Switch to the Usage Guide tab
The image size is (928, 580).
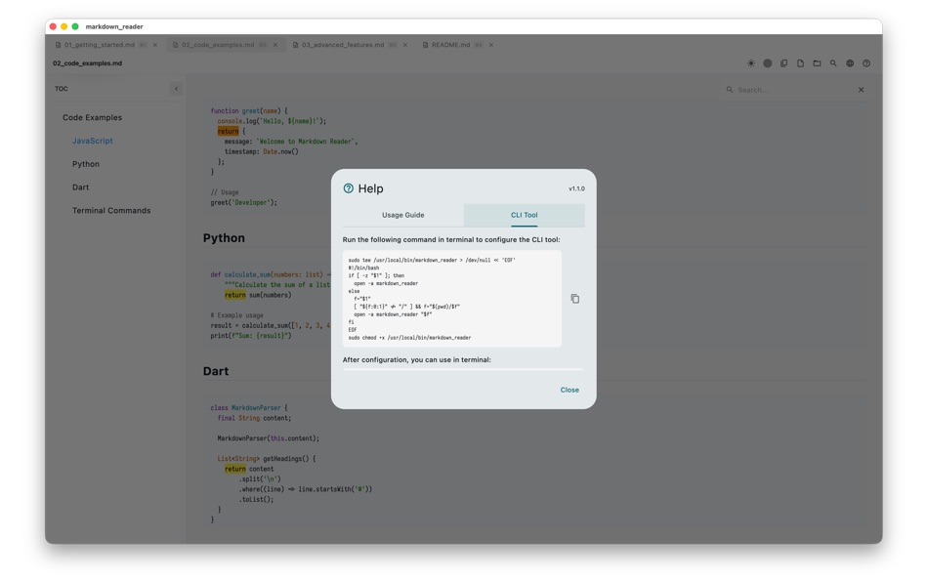pos(404,214)
